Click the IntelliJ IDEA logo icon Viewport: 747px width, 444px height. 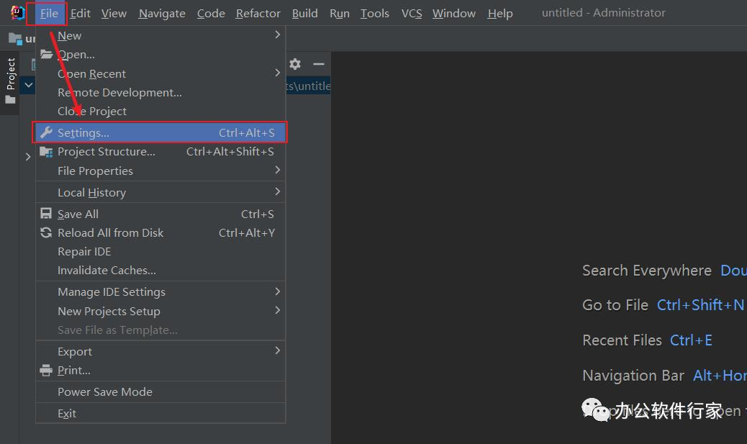(17, 13)
